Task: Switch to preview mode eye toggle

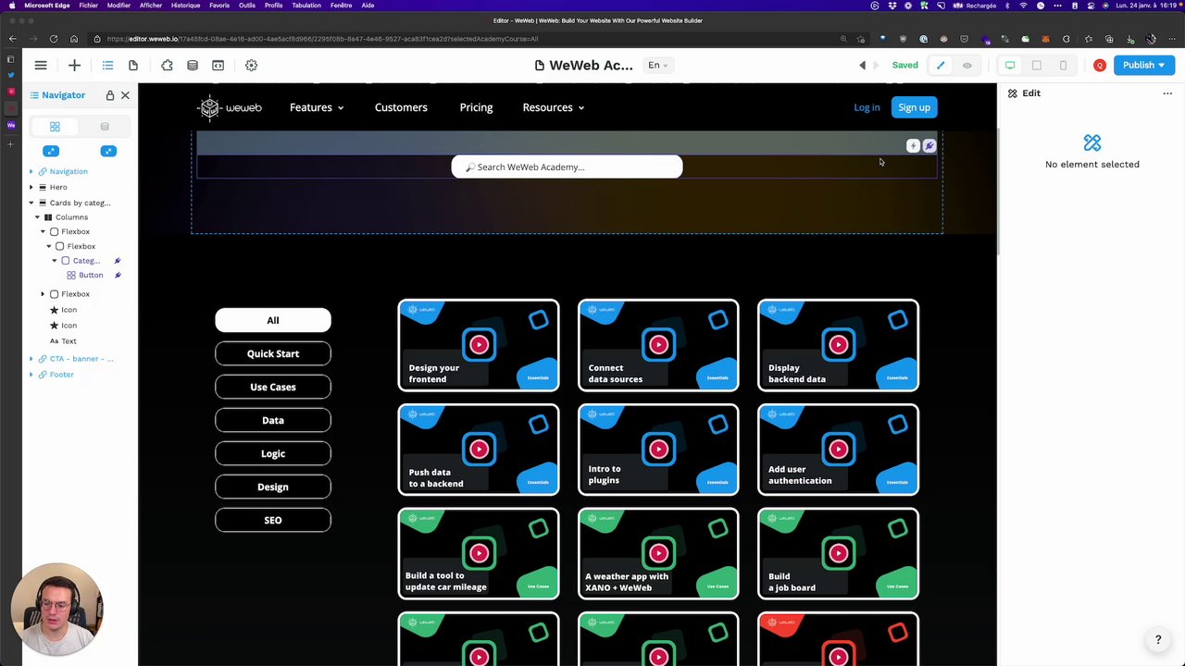Action: (967, 65)
